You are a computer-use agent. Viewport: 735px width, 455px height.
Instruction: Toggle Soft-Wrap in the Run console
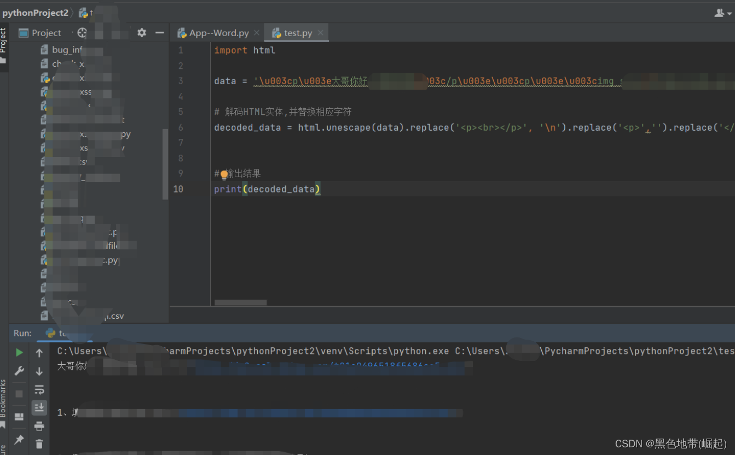[x=39, y=389]
